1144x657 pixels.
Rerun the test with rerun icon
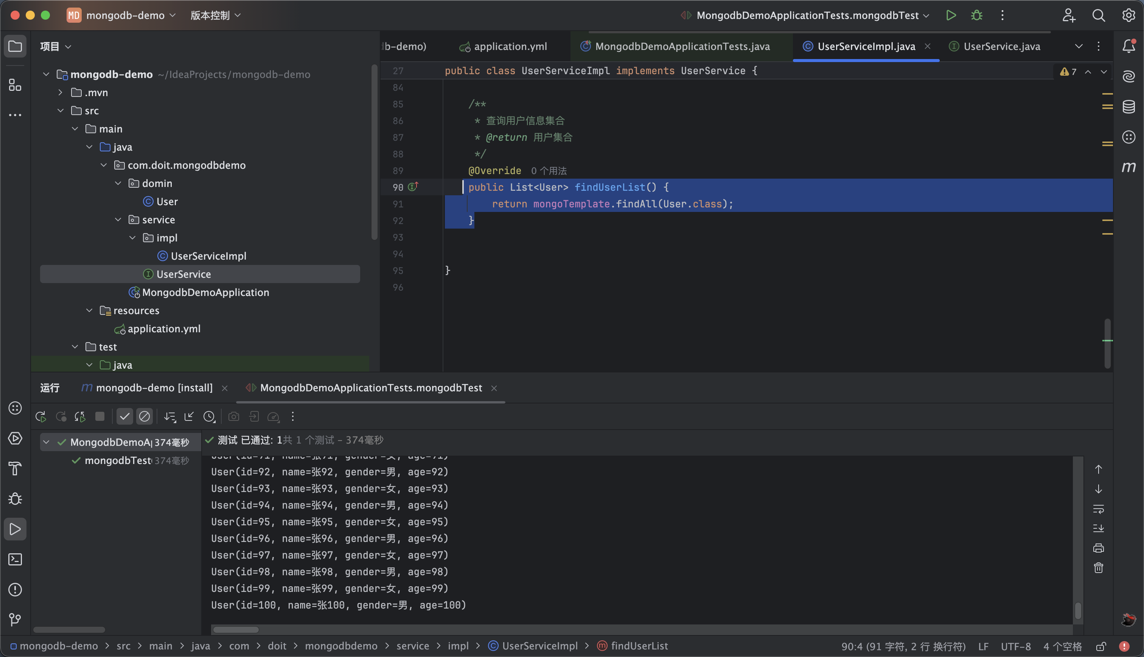coord(40,416)
